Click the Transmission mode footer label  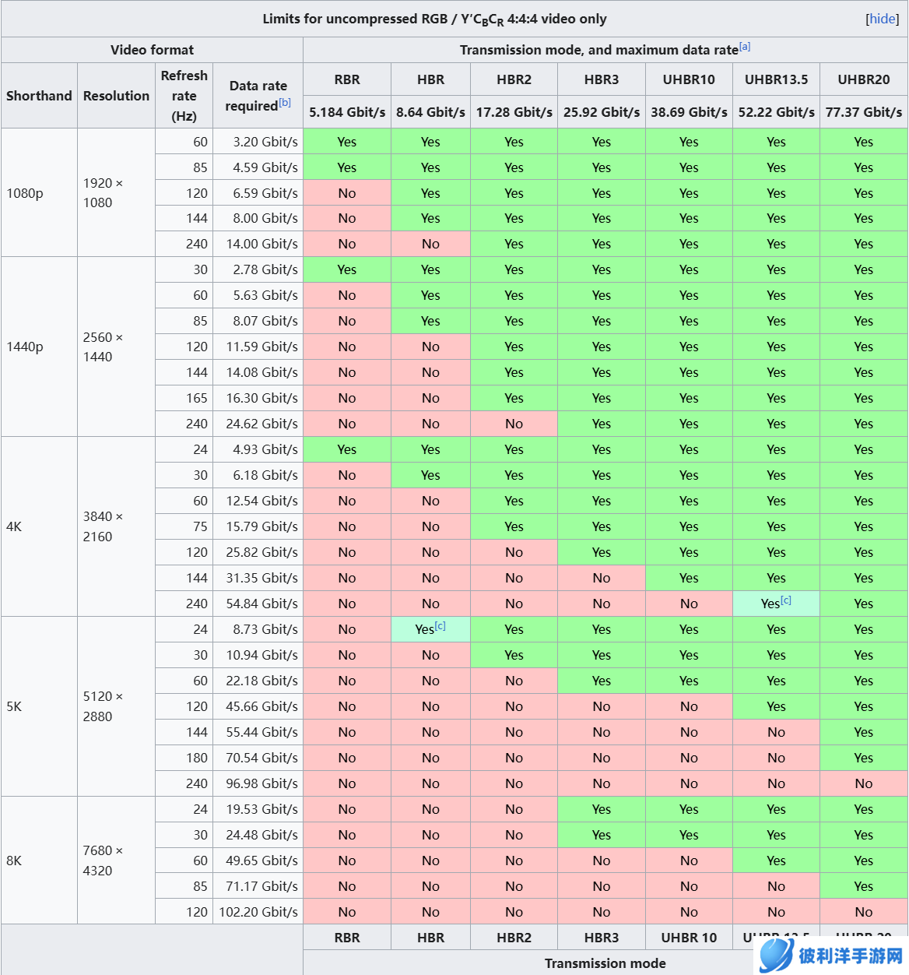[605, 963]
